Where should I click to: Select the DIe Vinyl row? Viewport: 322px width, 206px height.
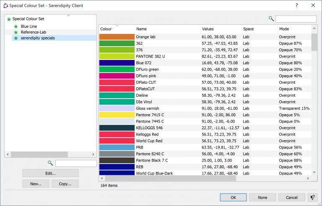point(205,102)
